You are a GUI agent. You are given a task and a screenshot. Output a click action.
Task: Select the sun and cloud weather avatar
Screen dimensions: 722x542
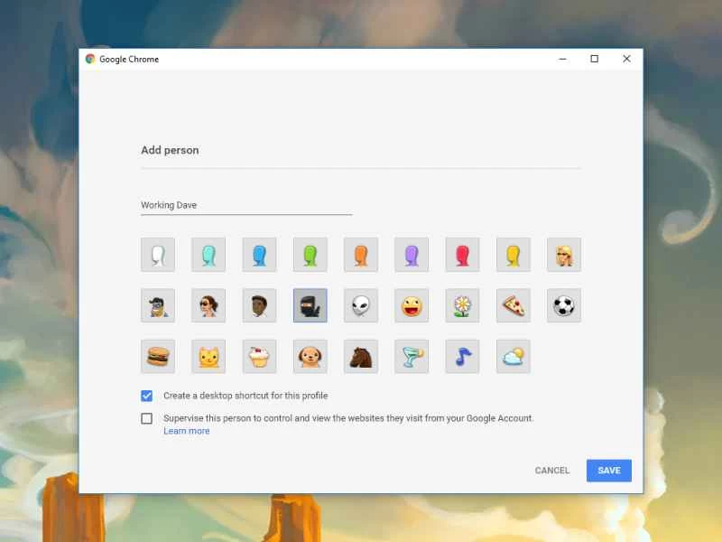(513, 355)
